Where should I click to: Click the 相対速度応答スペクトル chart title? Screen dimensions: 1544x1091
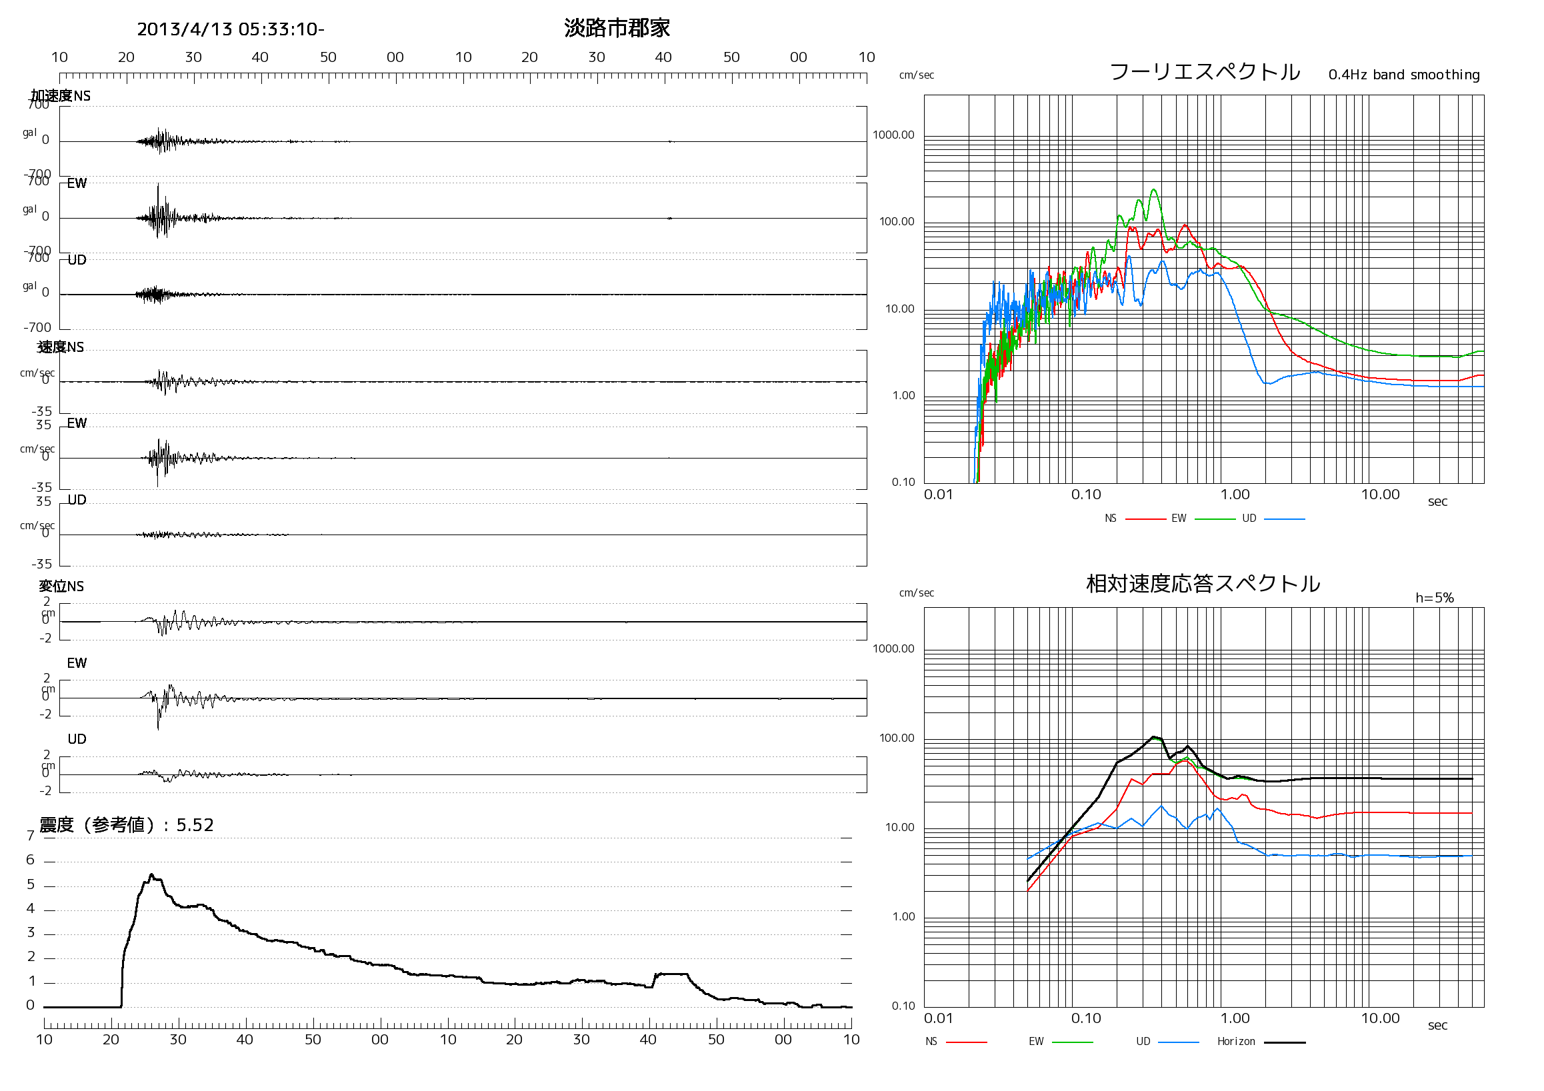click(x=1203, y=583)
